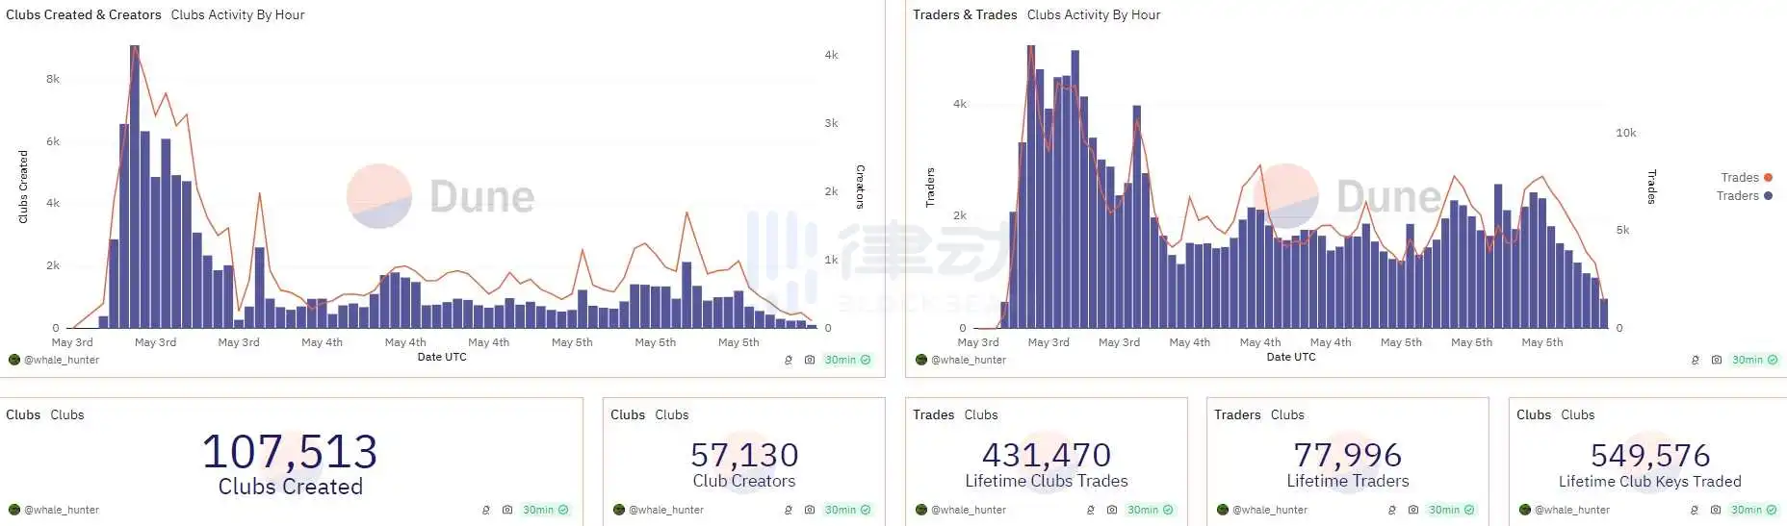Click link icon in Lifetime Traders card
Image resolution: width=1787 pixels, height=526 pixels.
(x=1392, y=510)
